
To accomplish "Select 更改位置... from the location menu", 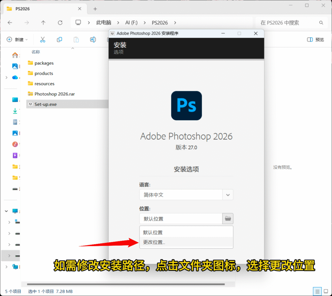I will point(154,242).
